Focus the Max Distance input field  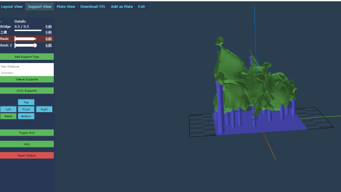[27, 67]
